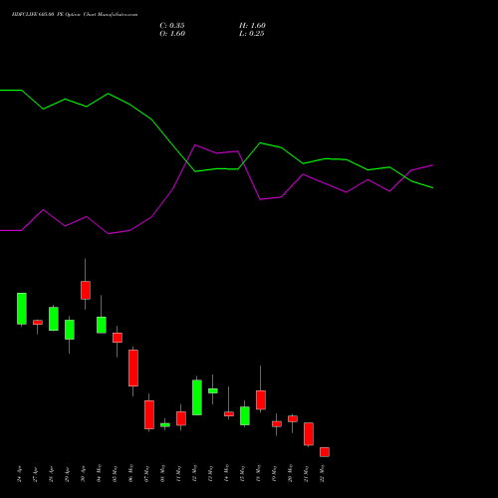Screen dimensions: 498x498
Task: Click the '24 Apr' date axis label
Action: [20, 474]
